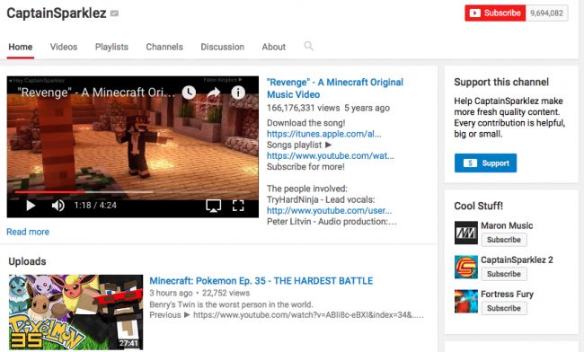Viewport: 584px width, 352px height.
Task: Click the Fallen Kingdom next-video label
Action: click(x=223, y=80)
